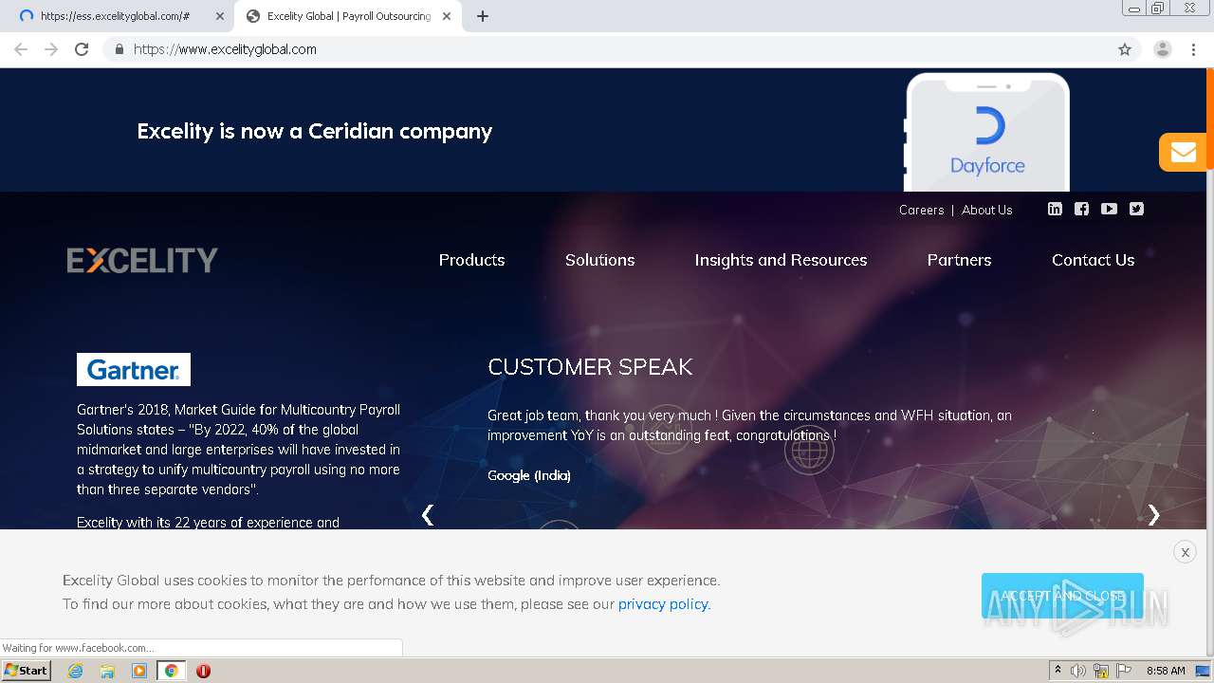Screen dimensions: 1214x683
Task: Open Chrome's three-dot menu
Action: coord(1193,49)
